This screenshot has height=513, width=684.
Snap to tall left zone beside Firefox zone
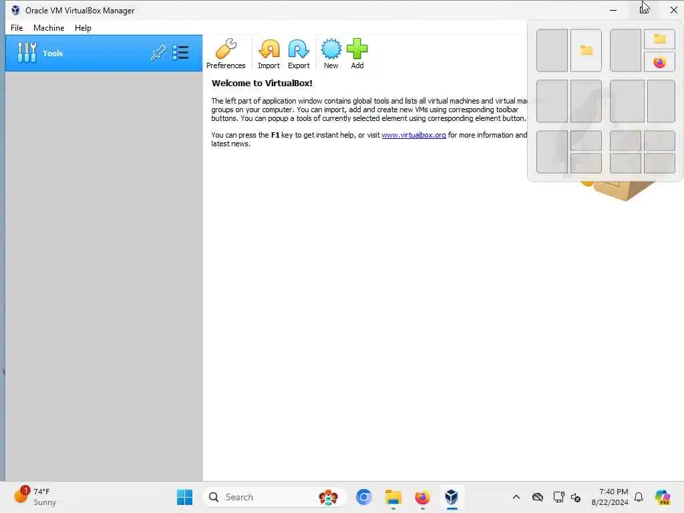coord(625,51)
